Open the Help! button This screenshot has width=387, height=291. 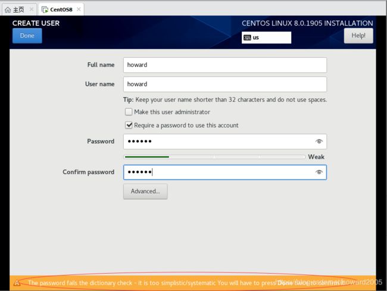[x=358, y=36]
